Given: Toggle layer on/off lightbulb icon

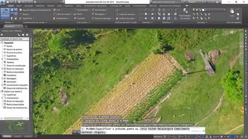Looking at the screenshot, I should click(194, 10).
